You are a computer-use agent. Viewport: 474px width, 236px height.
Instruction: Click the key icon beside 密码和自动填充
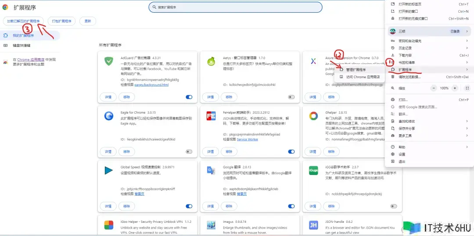pos(393,41)
